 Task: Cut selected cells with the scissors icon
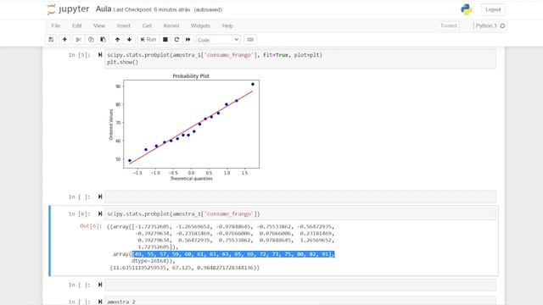(x=79, y=40)
